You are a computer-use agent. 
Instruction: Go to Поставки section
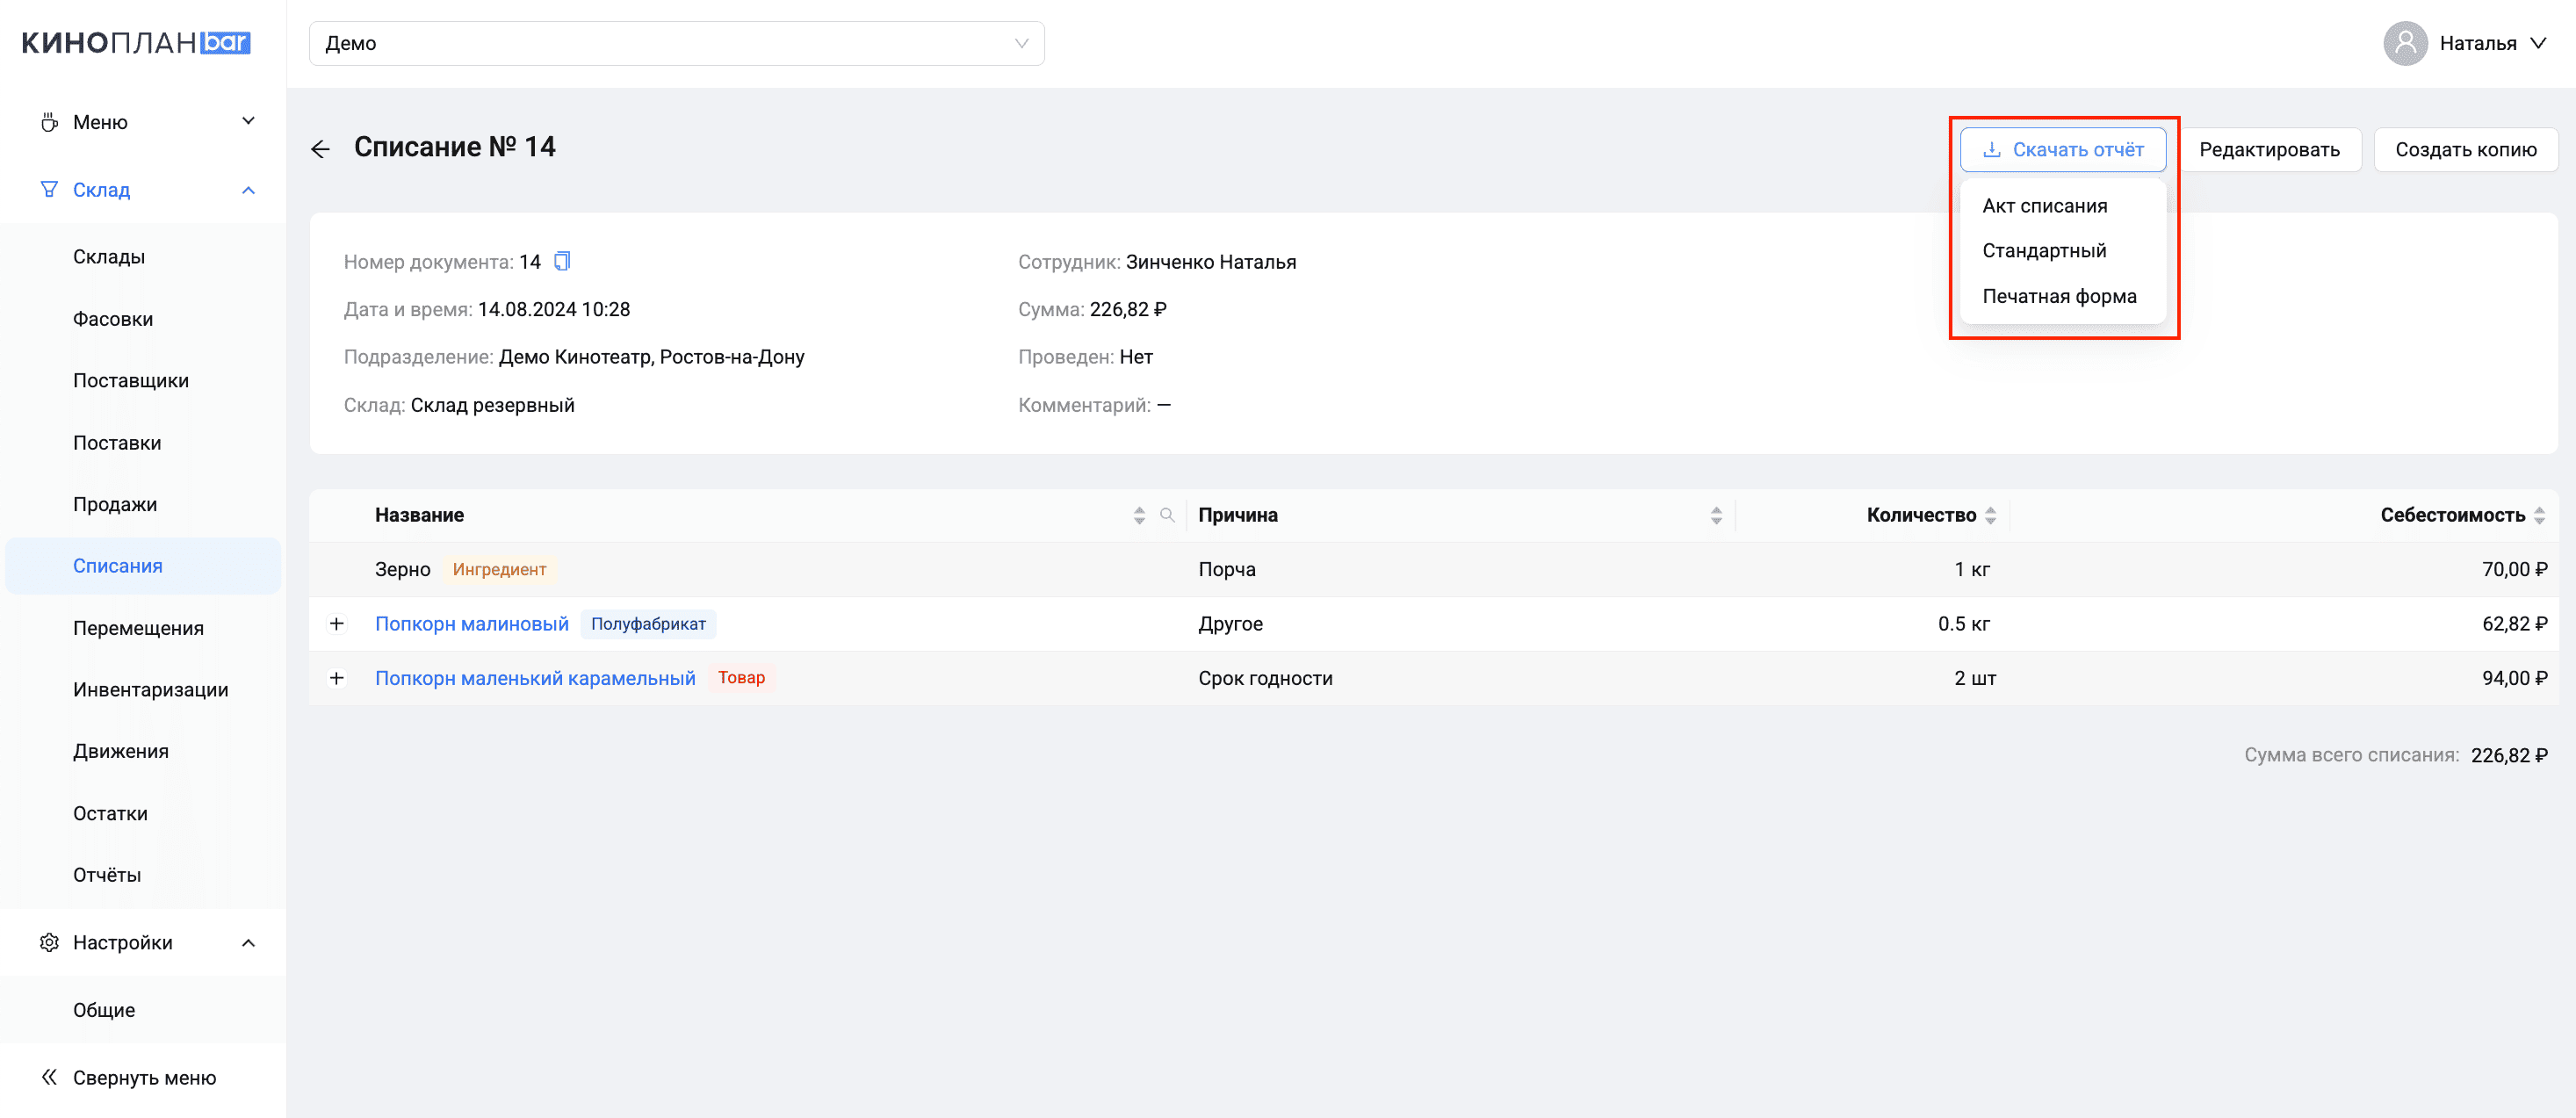(117, 442)
